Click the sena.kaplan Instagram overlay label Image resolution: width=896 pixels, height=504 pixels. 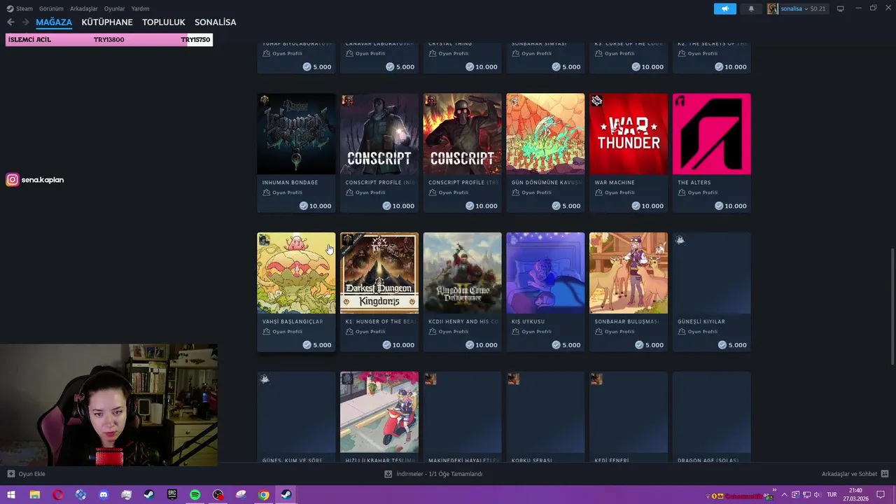[35, 180]
